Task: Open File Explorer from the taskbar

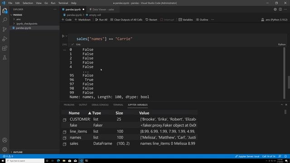Action: [x=64, y=161]
